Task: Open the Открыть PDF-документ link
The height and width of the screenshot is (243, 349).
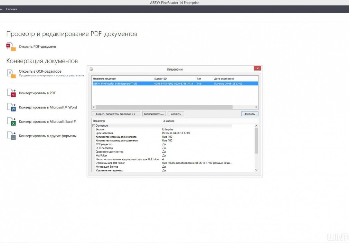Action: (37, 46)
